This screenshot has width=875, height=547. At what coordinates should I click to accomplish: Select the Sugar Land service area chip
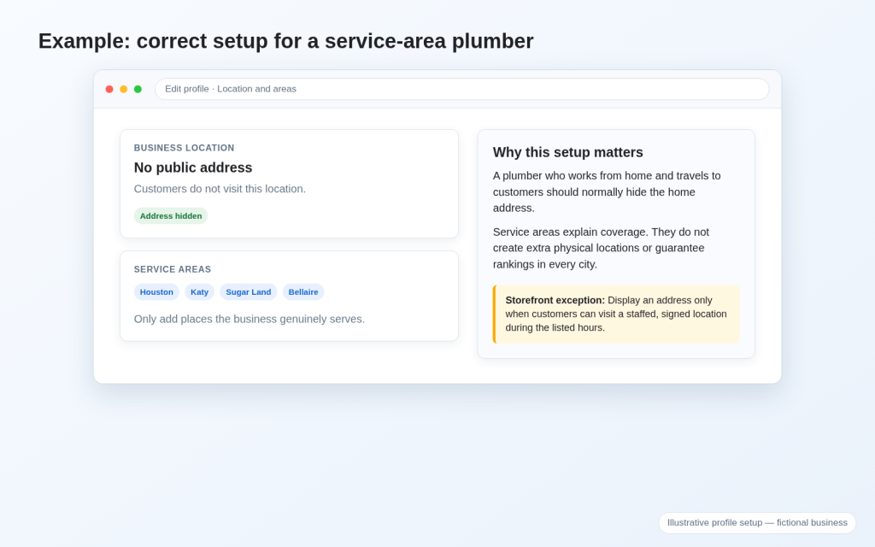coord(249,292)
